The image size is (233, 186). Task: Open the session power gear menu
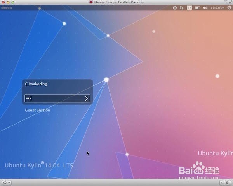230,8
